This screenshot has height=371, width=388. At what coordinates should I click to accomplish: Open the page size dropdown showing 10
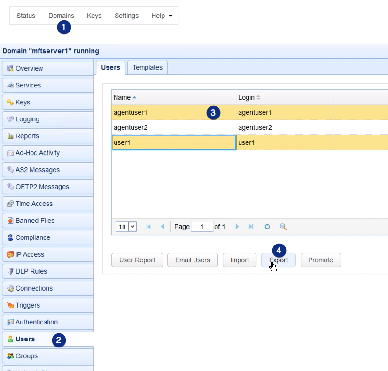pos(125,226)
